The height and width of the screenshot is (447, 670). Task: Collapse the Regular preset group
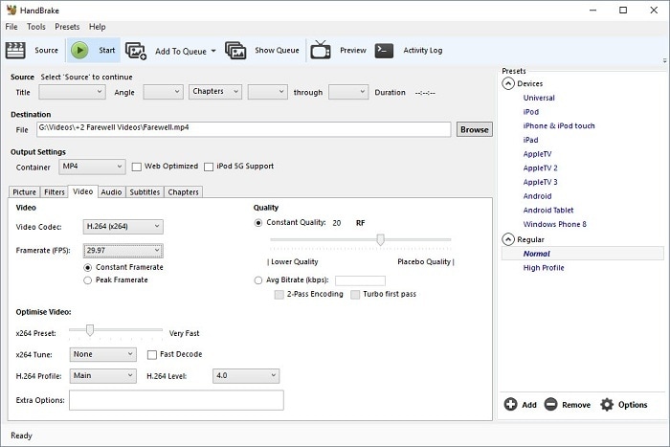point(507,239)
